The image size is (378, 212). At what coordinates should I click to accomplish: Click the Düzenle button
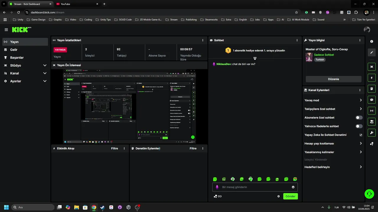333,79
